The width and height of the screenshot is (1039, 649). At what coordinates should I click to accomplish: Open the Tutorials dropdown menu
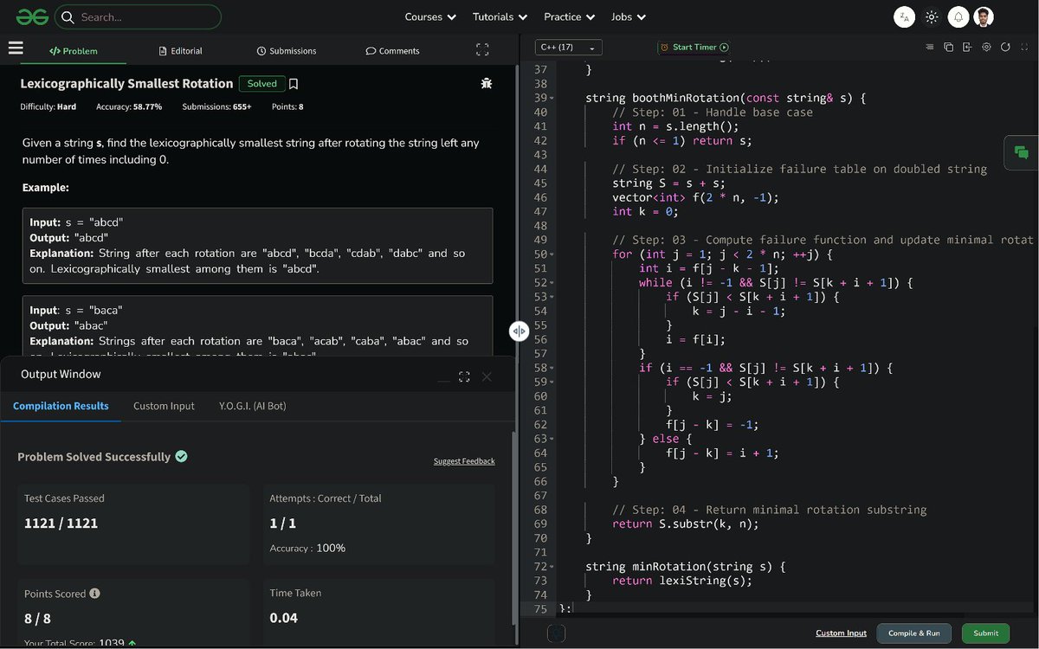coord(500,16)
